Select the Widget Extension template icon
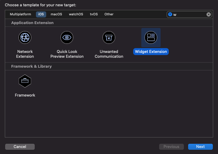 click(151, 38)
